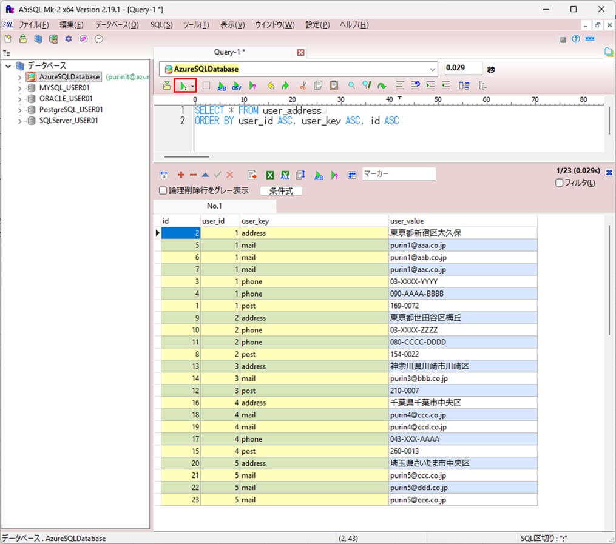Delete the row with the red minus icon
The width and height of the screenshot is (616, 544).
click(193, 175)
